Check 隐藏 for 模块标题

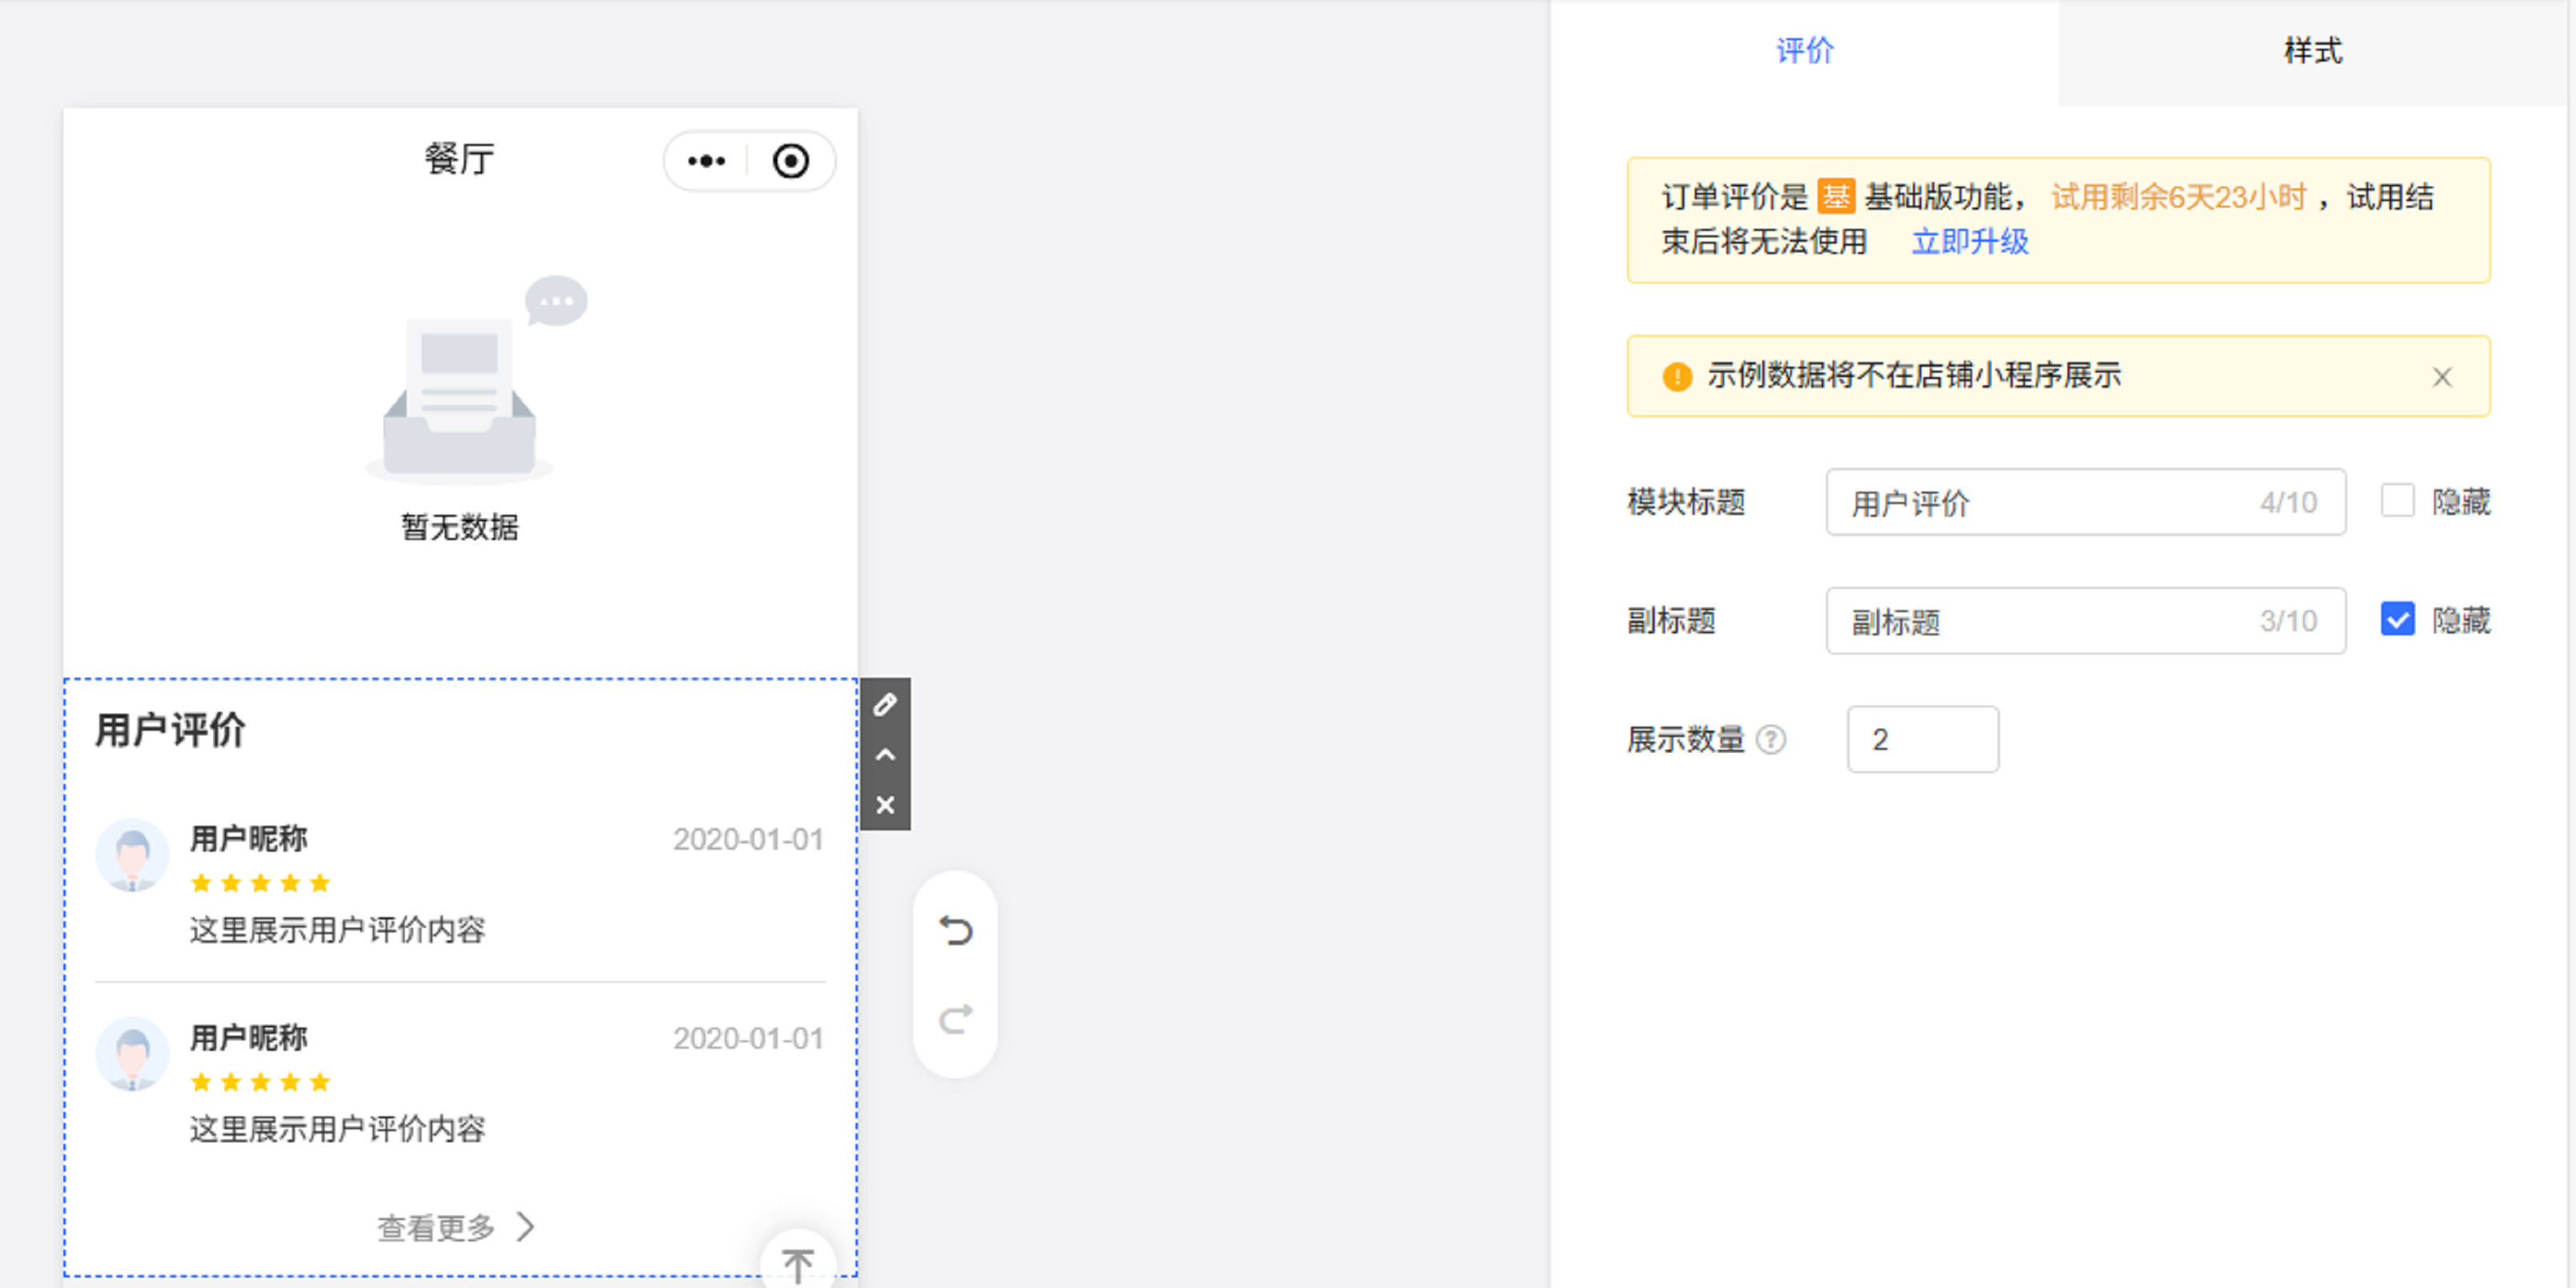pyautogui.click(x=2397, y=501)
